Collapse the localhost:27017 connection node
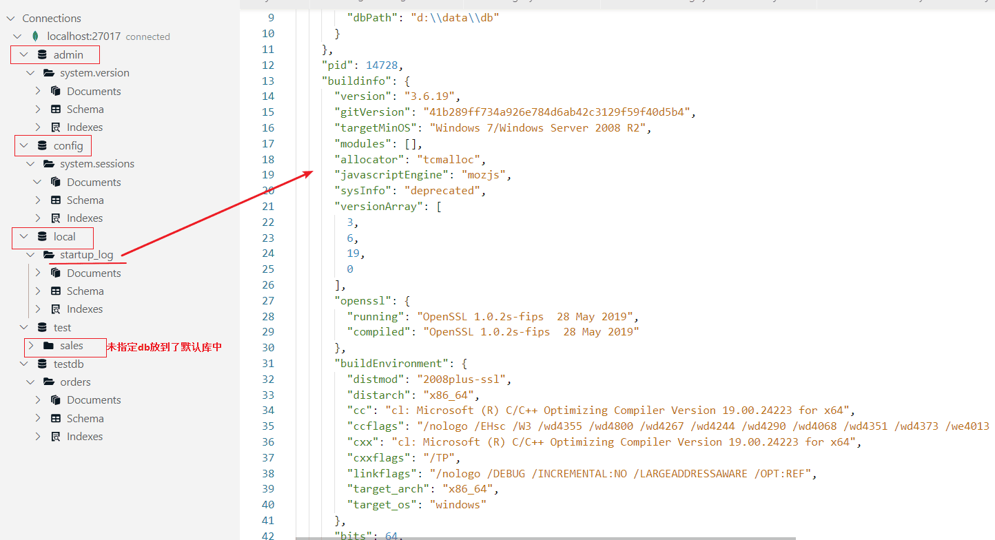 tap(17, 37)
